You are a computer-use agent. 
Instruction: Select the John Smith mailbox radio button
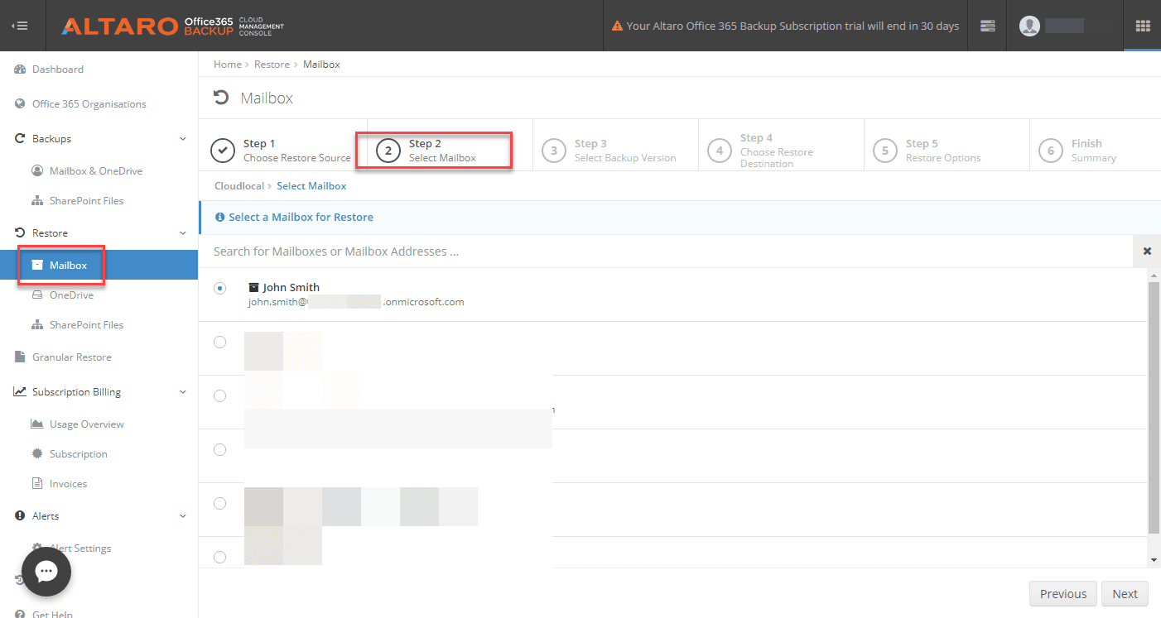point(219,288)
